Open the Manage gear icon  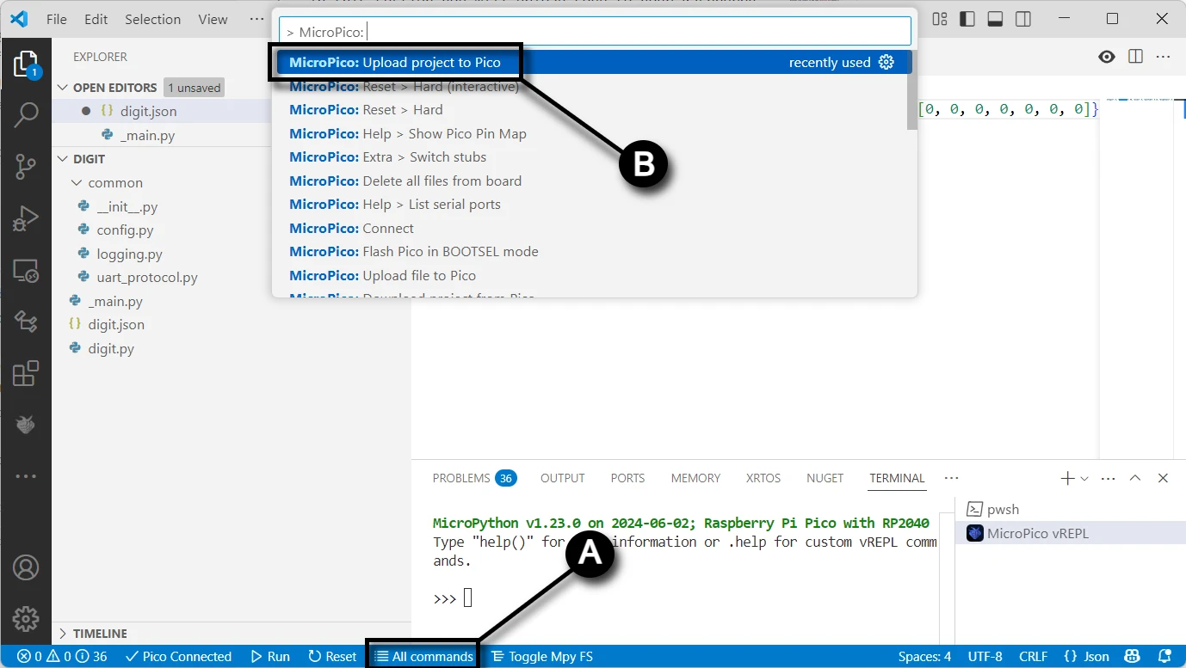(x=26, y=618)
